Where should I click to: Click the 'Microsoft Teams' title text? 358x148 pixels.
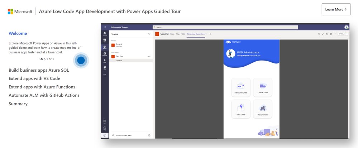(120, 27)
